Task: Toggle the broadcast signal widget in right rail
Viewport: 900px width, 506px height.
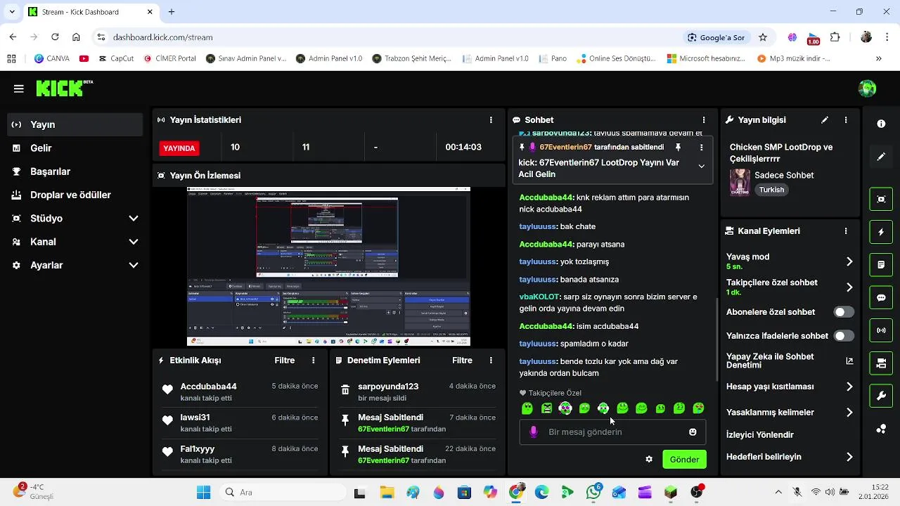Action: (x=881, y=330)
